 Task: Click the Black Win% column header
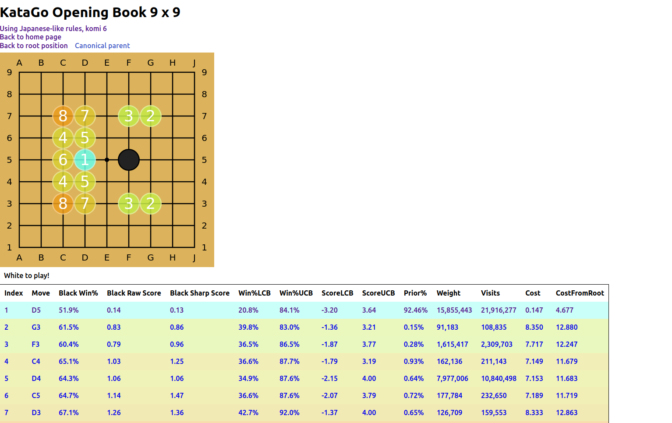[x=78, y=293]
